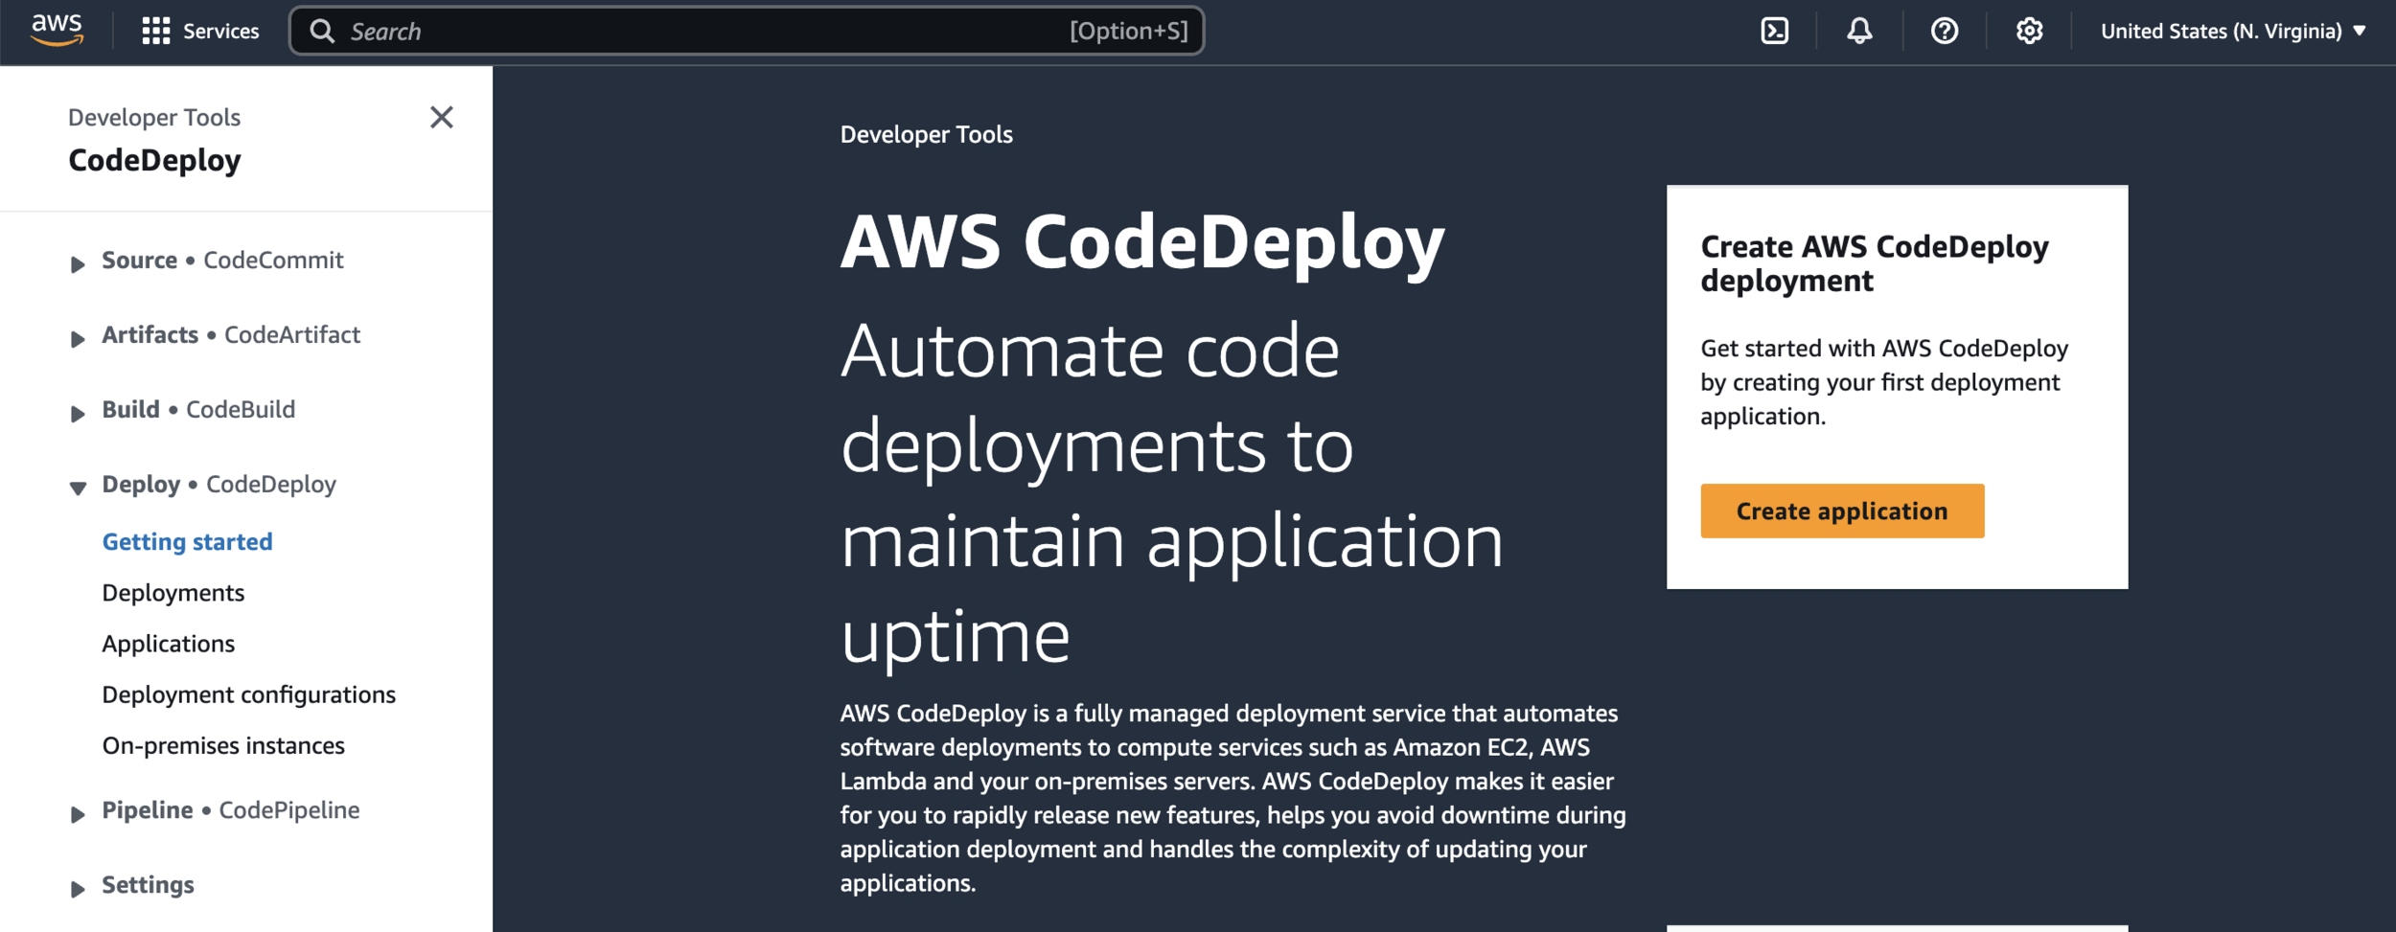Image resolution: width=2396 pixels, height=932 pixels.
Task: Click the Pipeline • CodePipeline label
Action: 231,809
